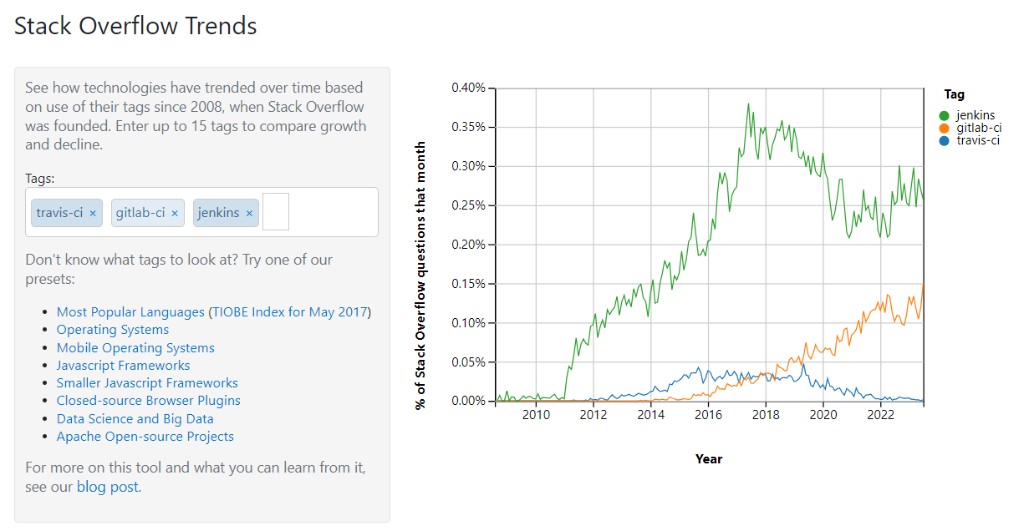Load the Mobile Operating Systems preset

coord(135,347)
